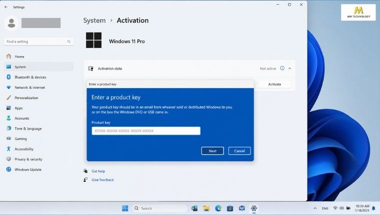Viewport: 380px width, 215px height.
Task: Open Home in the Settings sidebar
Action: click(39, 56)
